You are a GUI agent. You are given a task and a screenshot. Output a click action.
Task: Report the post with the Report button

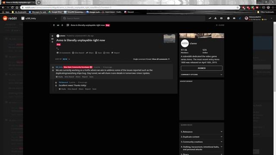116,53
